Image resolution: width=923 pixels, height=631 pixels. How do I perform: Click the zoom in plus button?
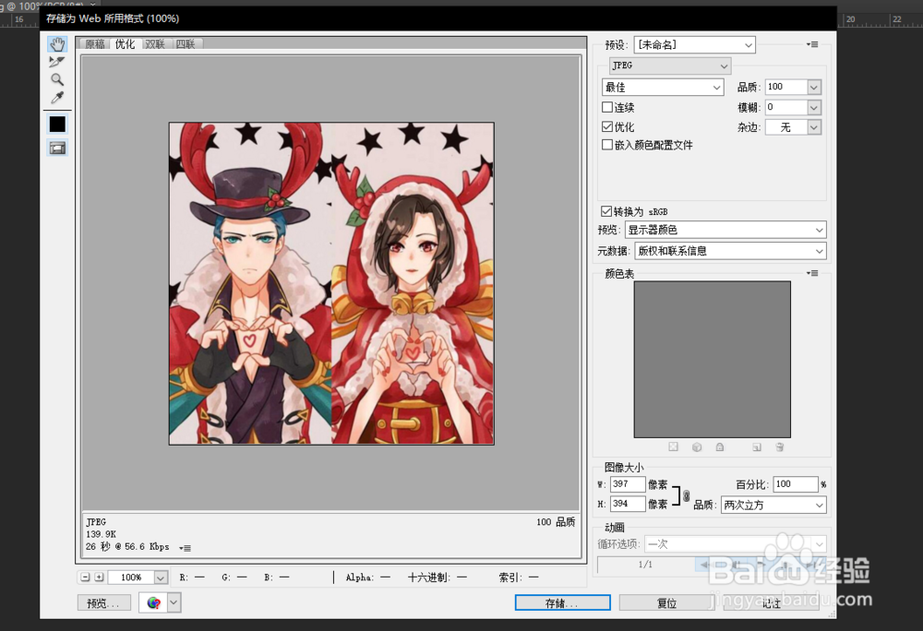pyautogui.click(x=99, y=577)
